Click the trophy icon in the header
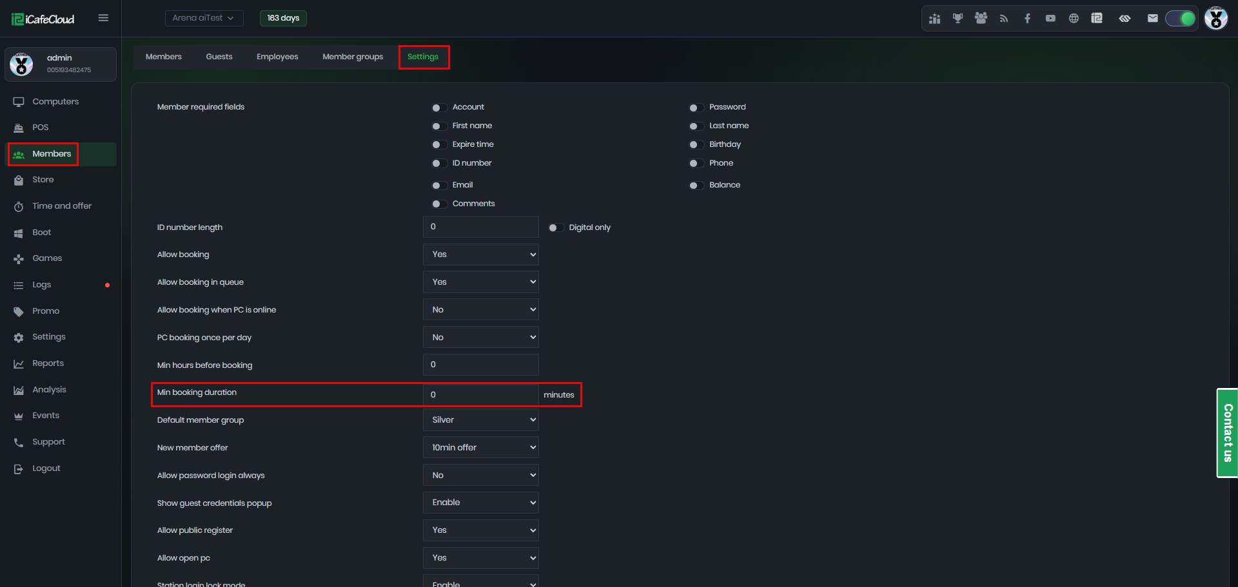 (x=958, y=19)
